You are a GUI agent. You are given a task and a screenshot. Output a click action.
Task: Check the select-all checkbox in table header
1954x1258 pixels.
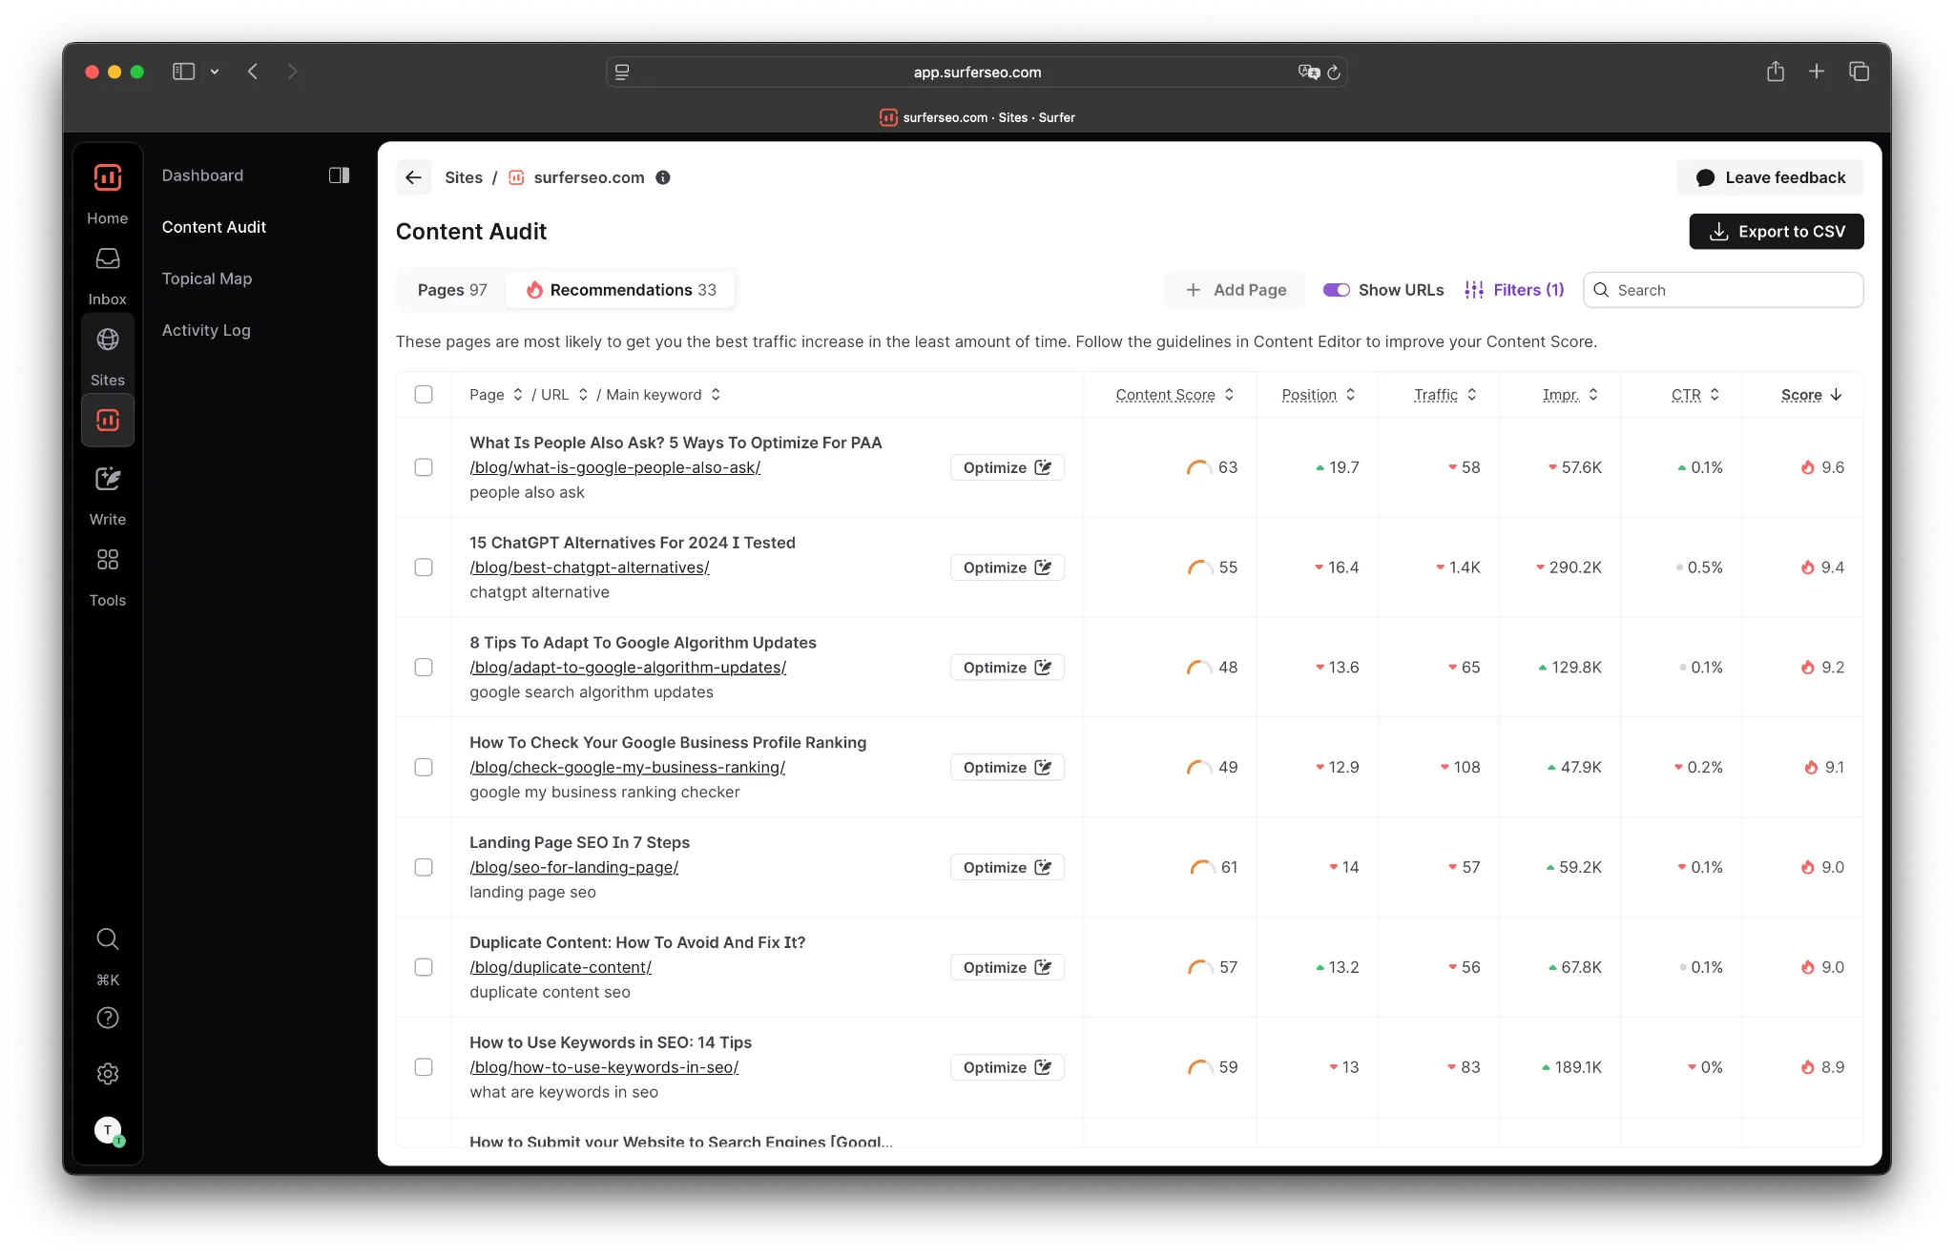(424, 395)
